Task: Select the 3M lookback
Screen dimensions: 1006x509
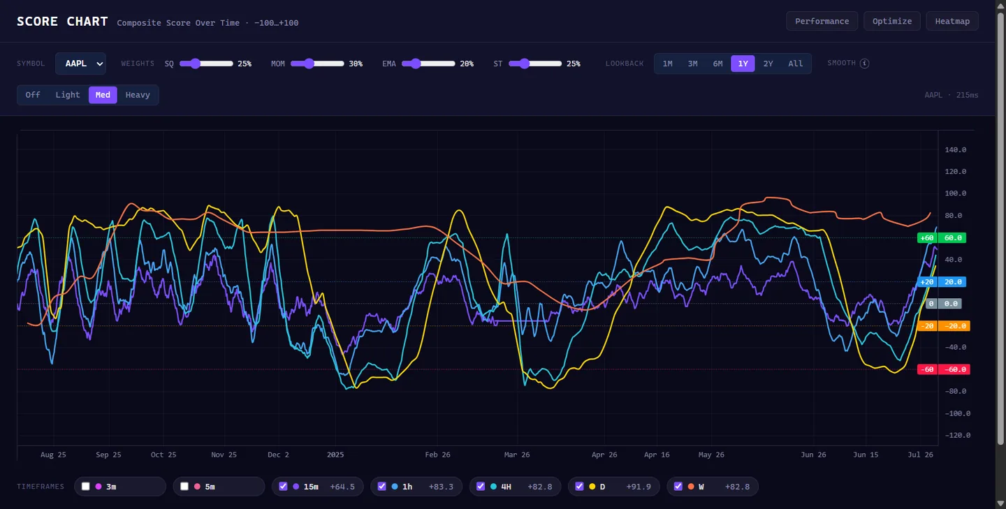Action: pos(692,64)
